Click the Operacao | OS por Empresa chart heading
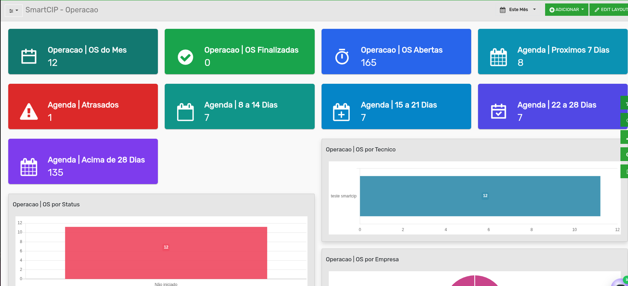 [x=362, y=260]
